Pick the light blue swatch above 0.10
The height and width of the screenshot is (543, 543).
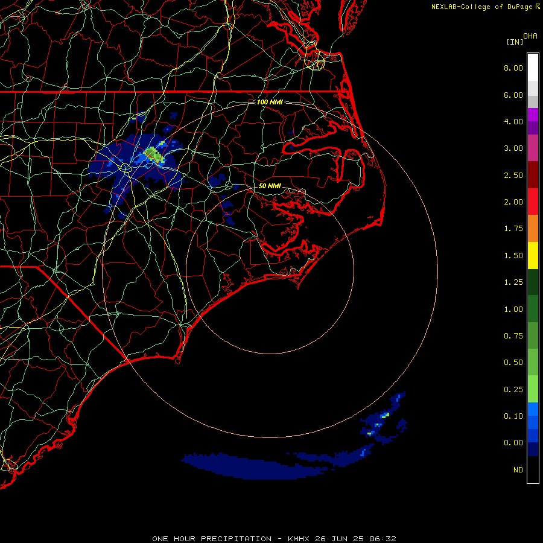point(533,409)
